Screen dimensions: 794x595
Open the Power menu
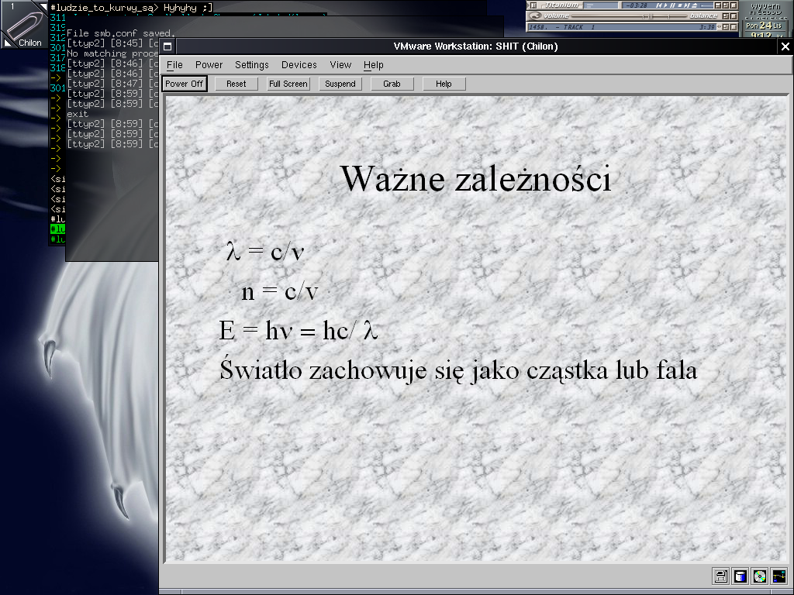coord(209,65)
